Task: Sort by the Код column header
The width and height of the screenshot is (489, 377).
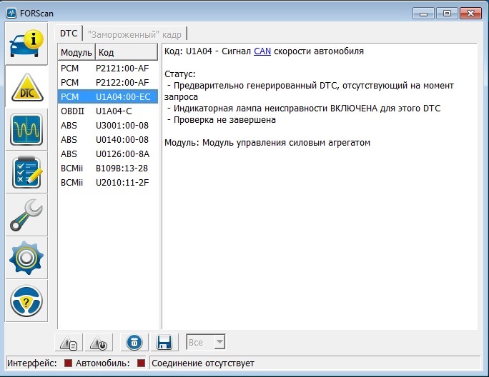Action: pyautogui.click(x=127, y=52)
